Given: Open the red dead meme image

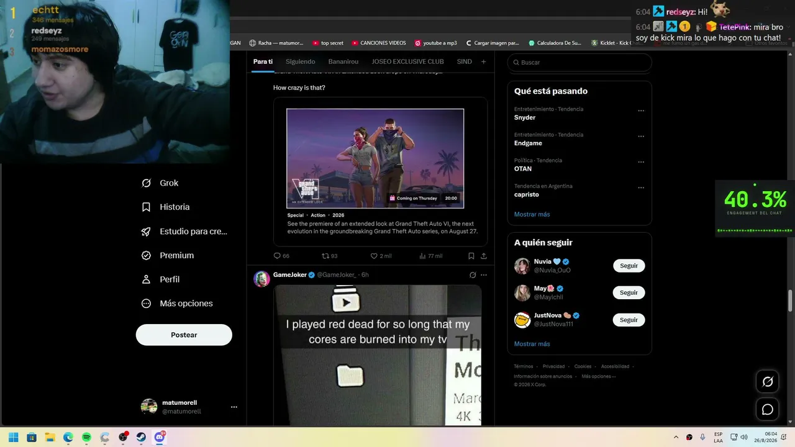Looking at the screenshot, I should [x=378, y=355].
